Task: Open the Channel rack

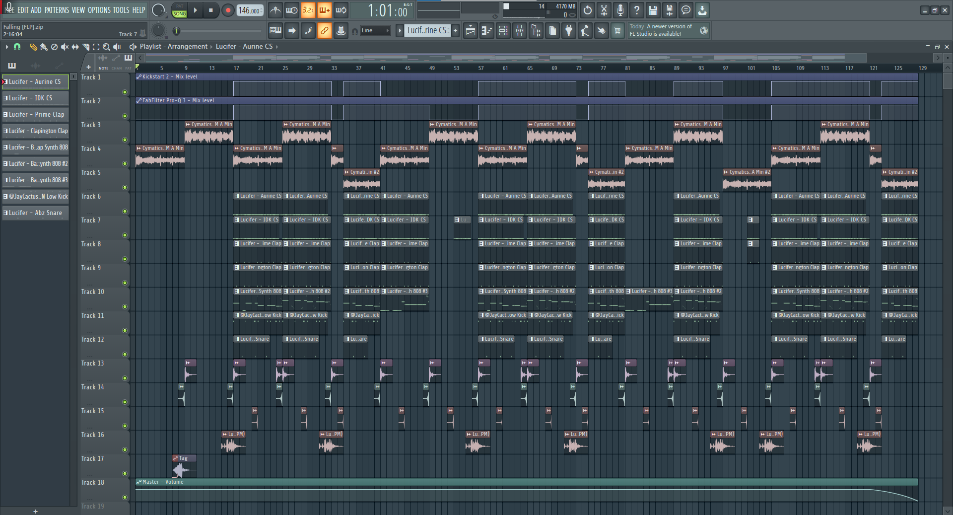Action: pyautogui.click(x=503, y=31)
